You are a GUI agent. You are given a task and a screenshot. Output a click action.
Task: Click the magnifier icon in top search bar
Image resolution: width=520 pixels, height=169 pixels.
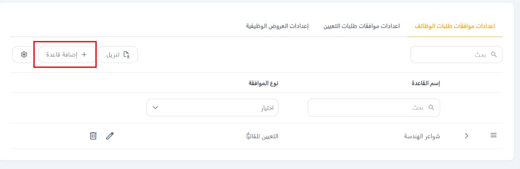(x=494, y=54)
